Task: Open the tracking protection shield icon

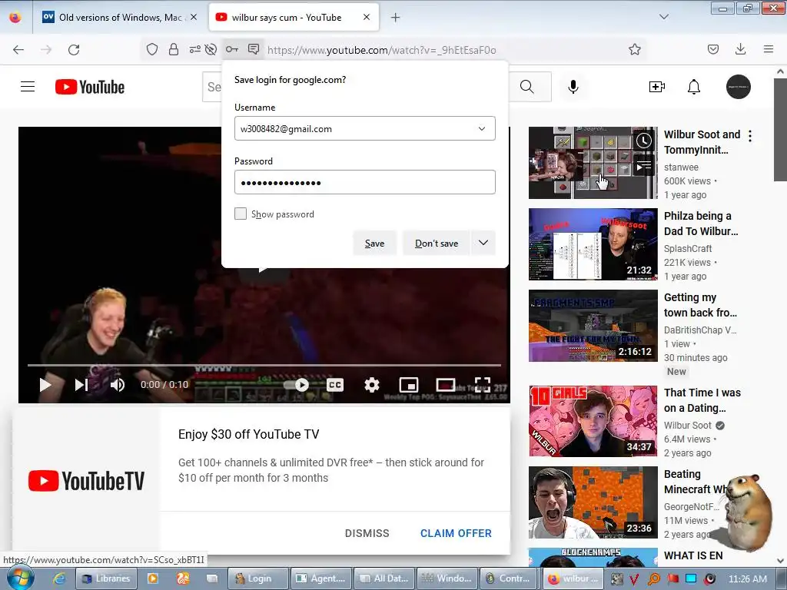Action: coord(152,49)
